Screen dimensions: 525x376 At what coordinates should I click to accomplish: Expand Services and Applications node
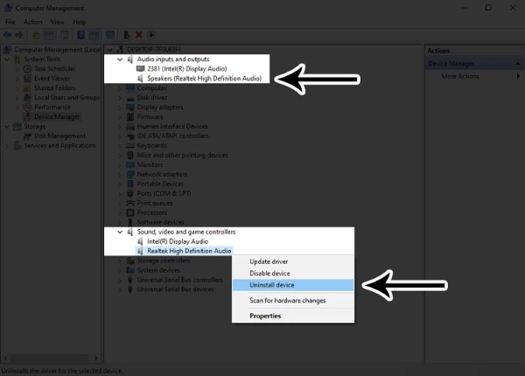(x=7, y=146)
